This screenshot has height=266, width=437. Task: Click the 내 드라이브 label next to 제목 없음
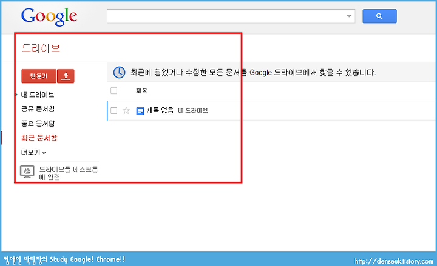[x=193, y=111]
